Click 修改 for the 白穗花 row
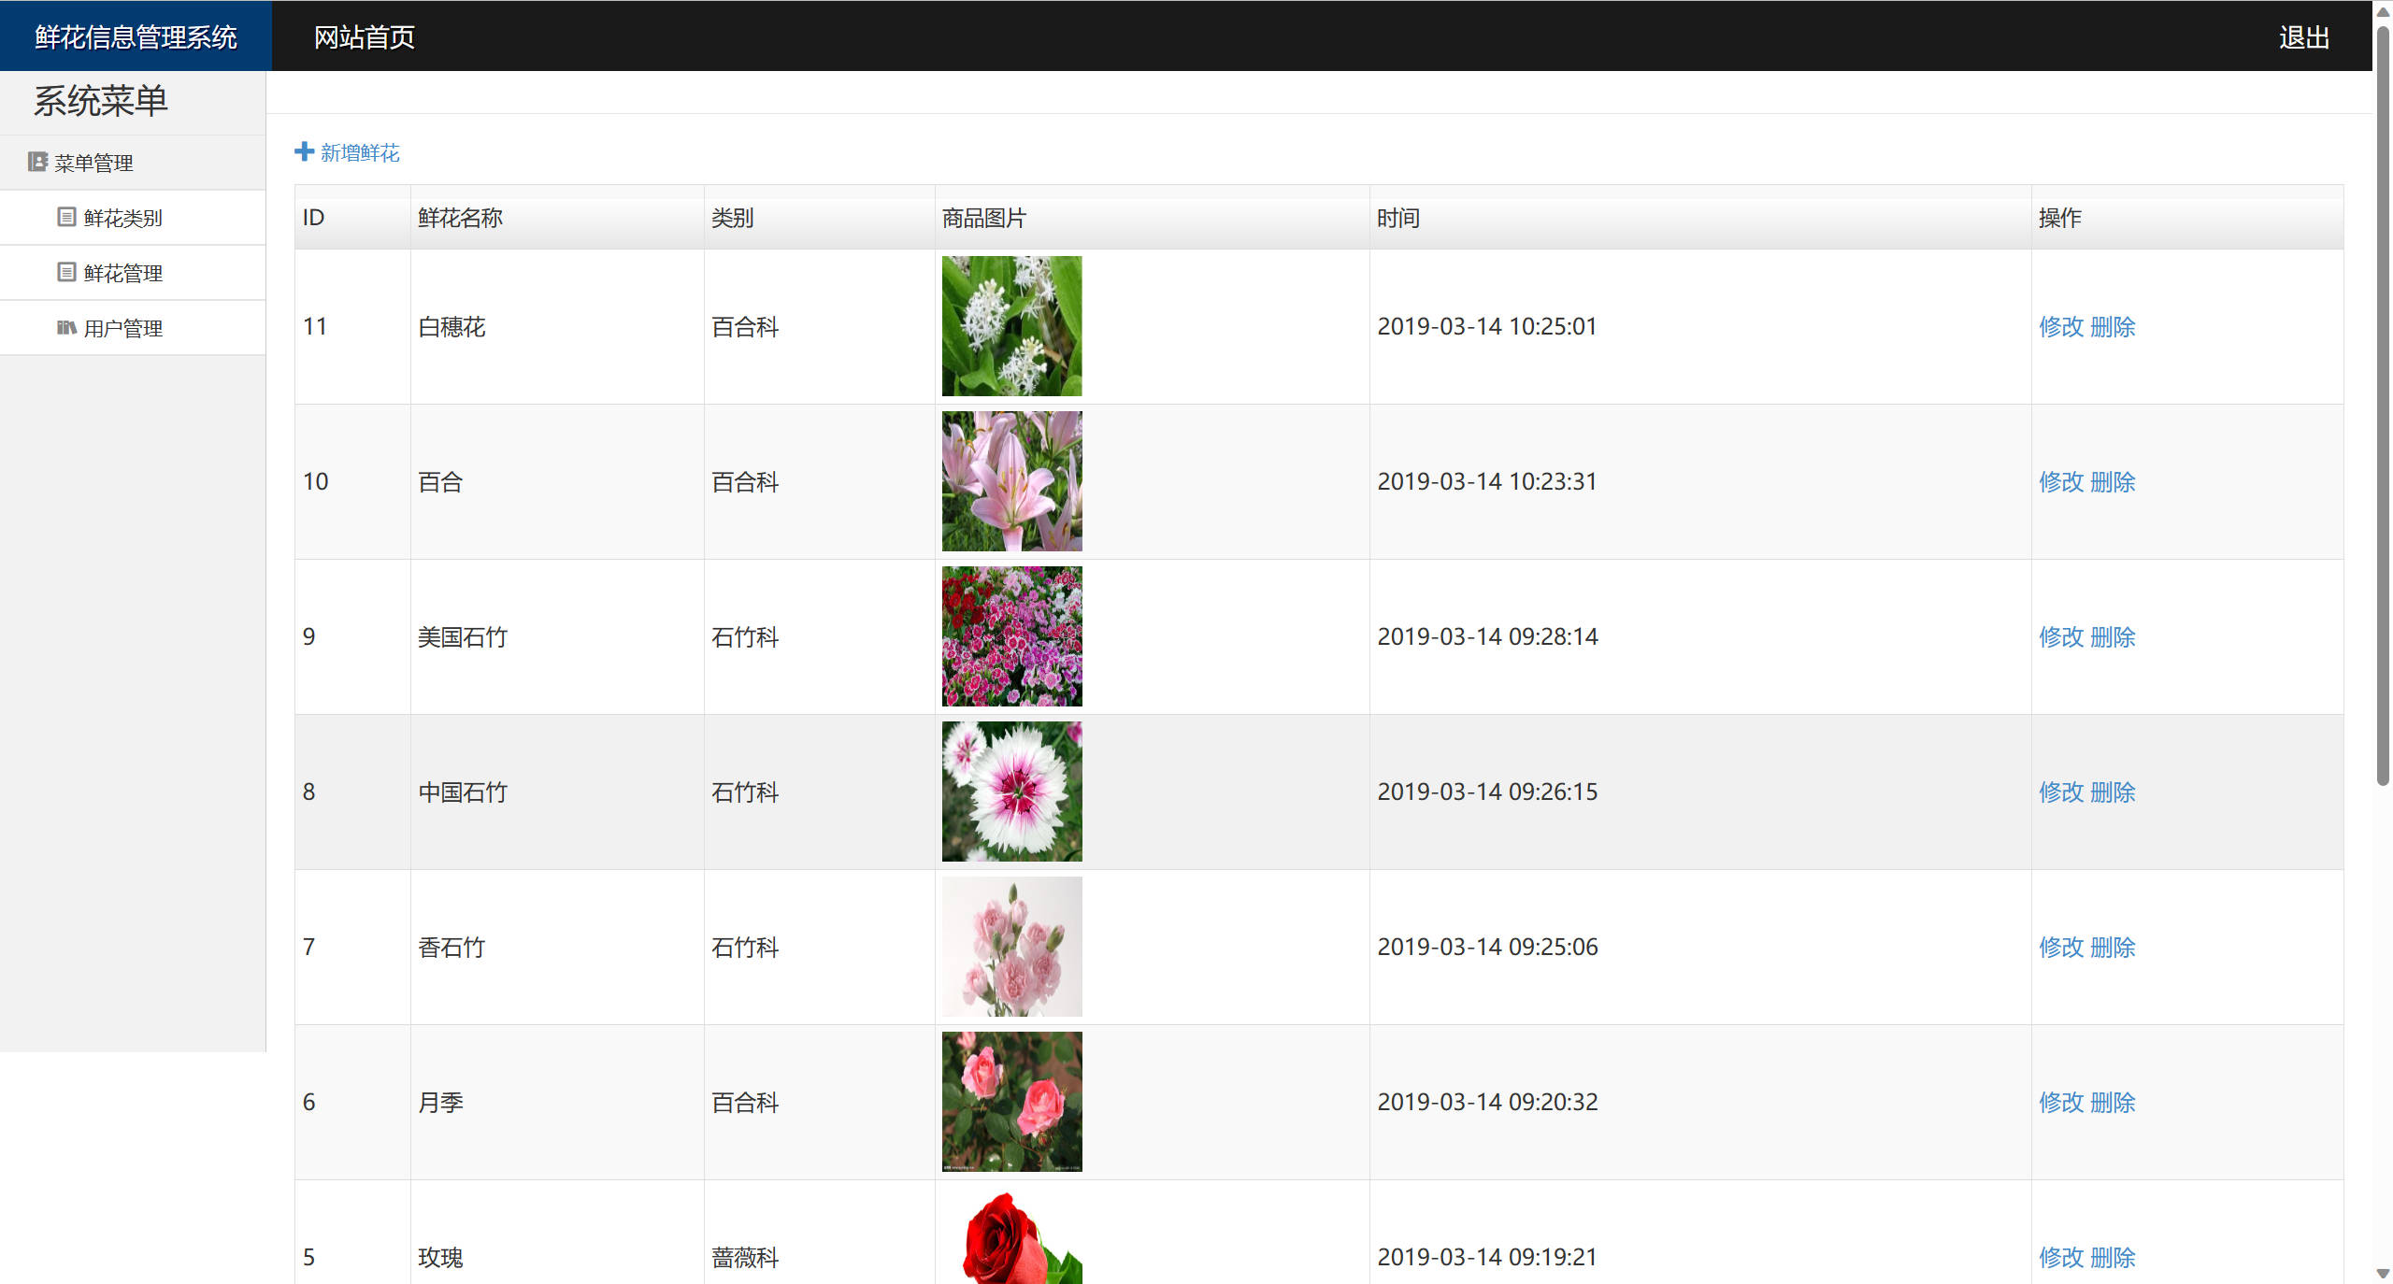Screen dimensions: 2393x1284 tap(2061, 326)
